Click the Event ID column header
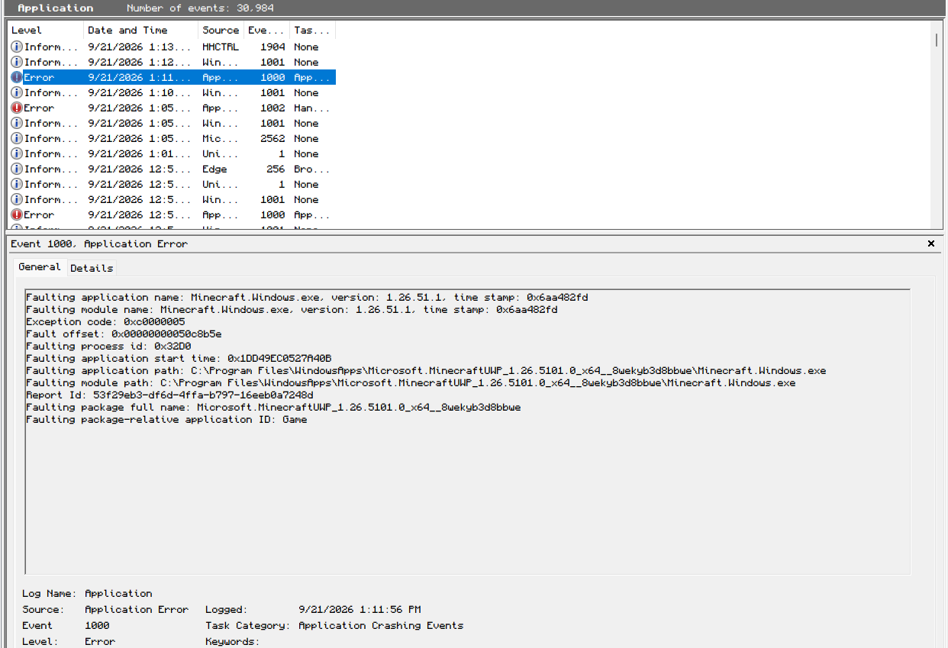Screen dimensions: 948x648 coord(266,31)
